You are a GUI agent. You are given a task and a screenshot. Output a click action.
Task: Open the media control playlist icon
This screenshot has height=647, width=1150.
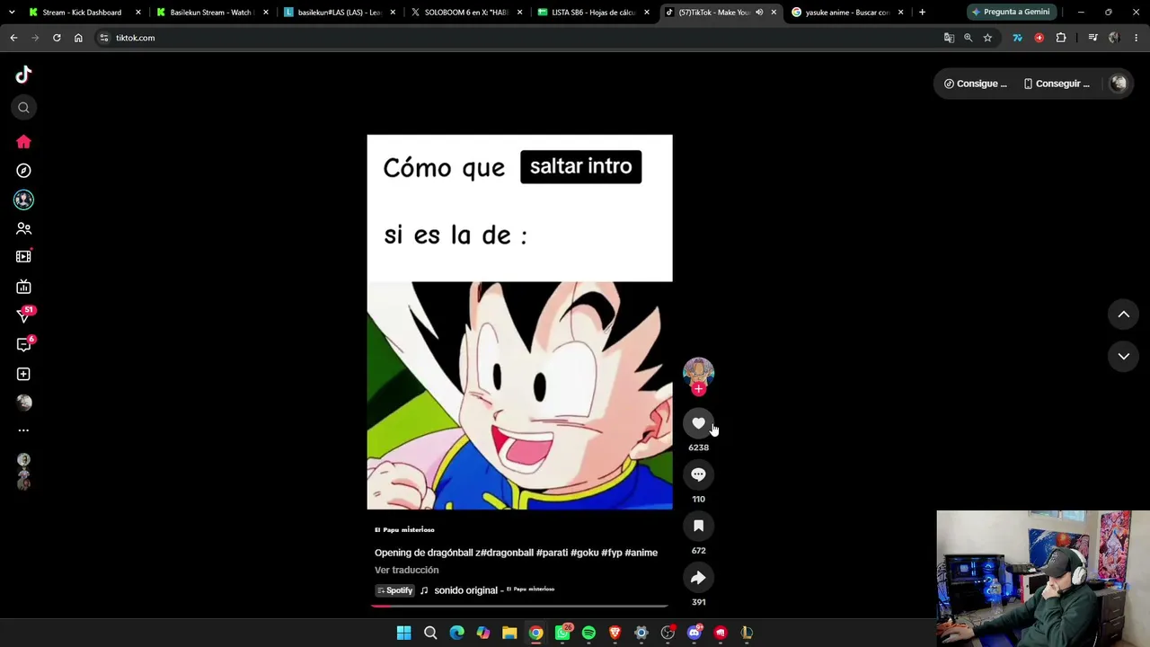pos(1092,38)
